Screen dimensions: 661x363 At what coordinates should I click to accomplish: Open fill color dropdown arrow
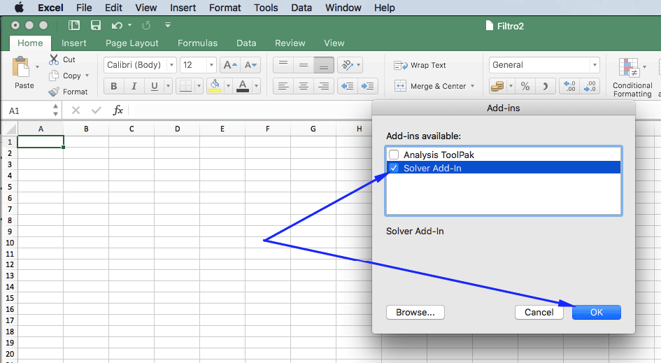pos(228,87)
